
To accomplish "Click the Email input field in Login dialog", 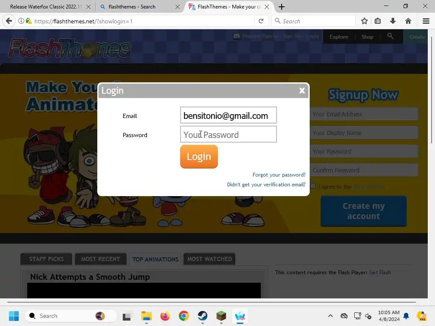I will pos(228,115).
